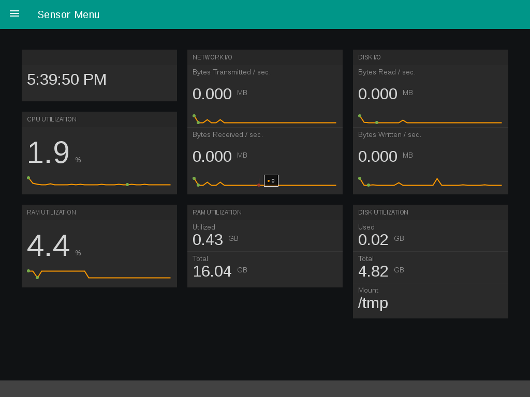
Task: Click the clock widget showing 5:39:50 PM
Action: (x=99, y=75)
